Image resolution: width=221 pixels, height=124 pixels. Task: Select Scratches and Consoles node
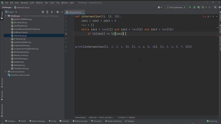click(20, 75)
